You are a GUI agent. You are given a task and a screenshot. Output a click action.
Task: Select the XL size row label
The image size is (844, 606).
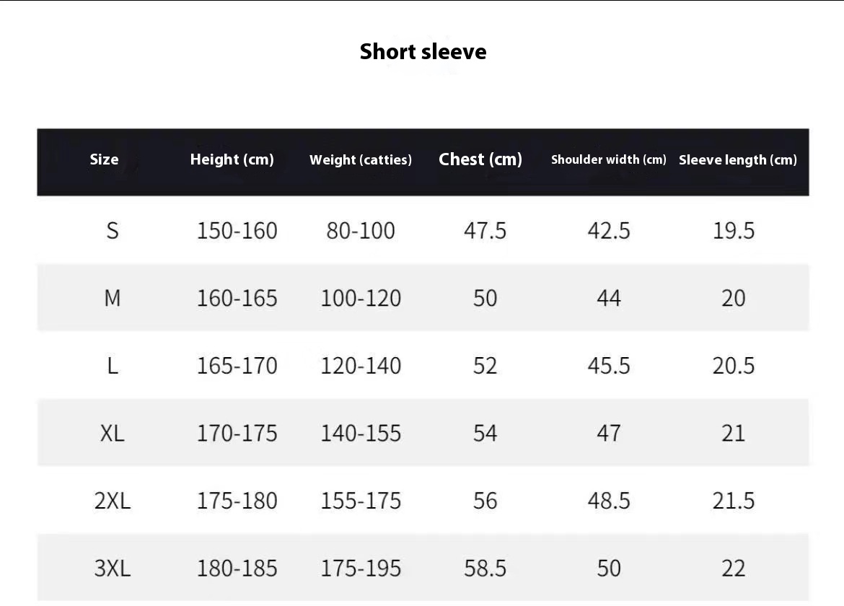[x=113, y=434]
